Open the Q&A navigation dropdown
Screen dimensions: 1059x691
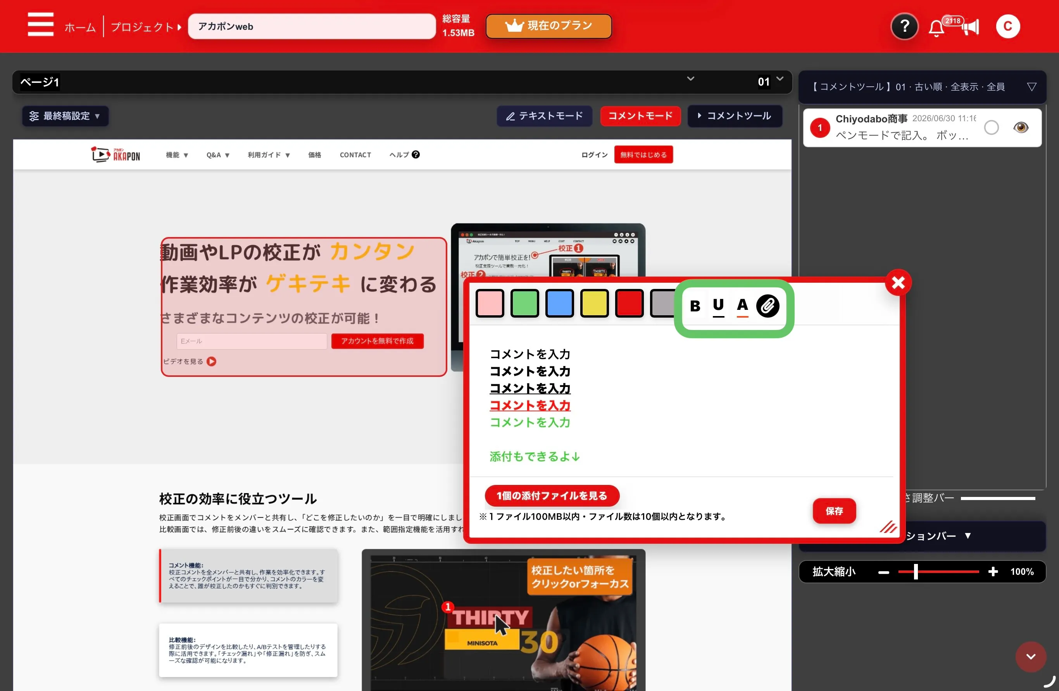217,155
